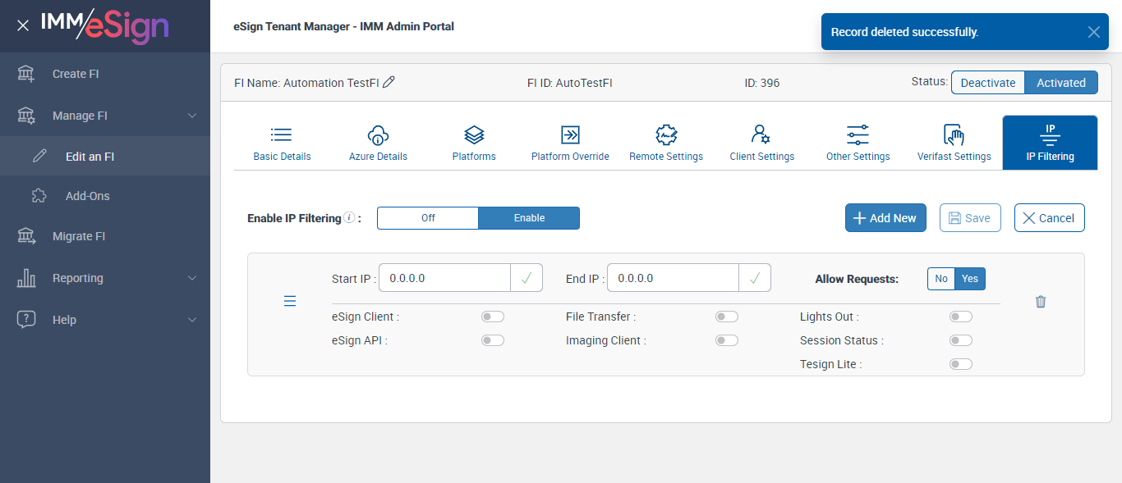The height and width of the screenshot is (483, 1122).
Task: Switch to the Verifast Settings tab
Action: [954, 144]
